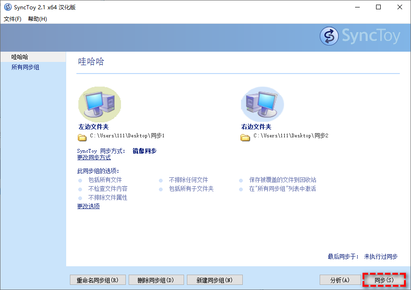
Task: Open the 帮助(H) menu
Action: pos(37,19)
